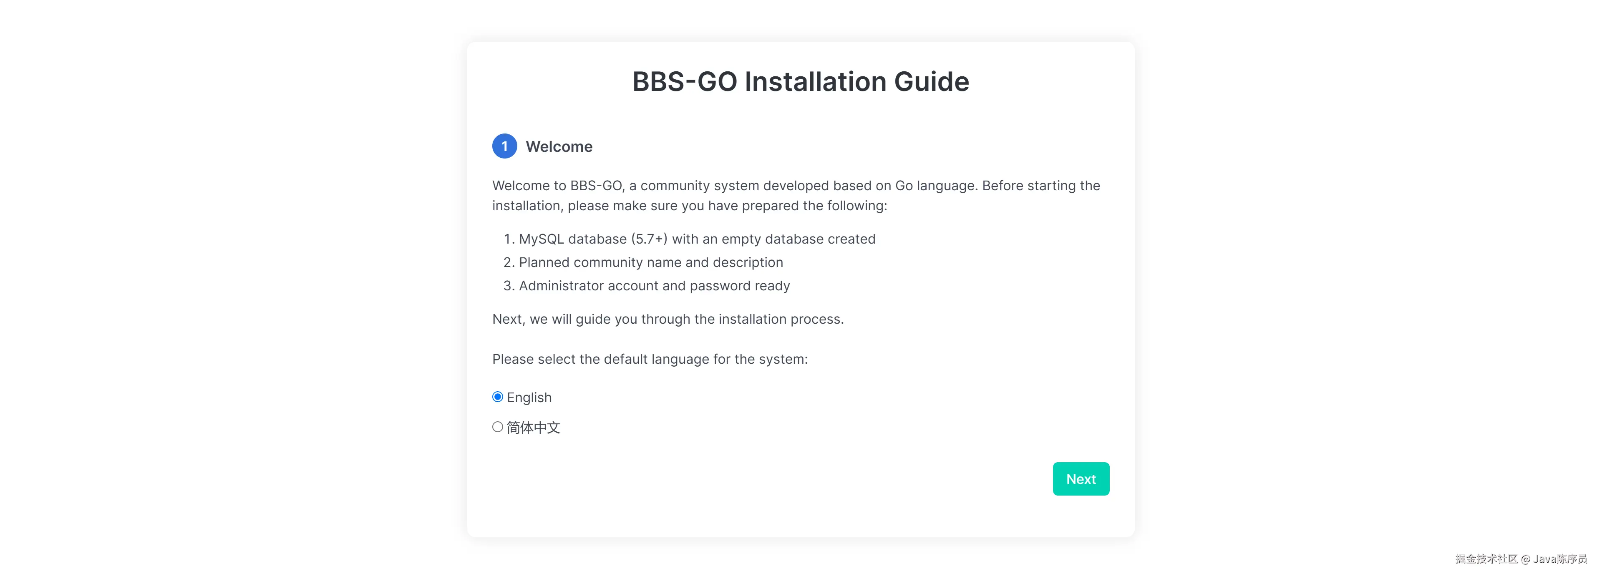Viewport: 1602px width, 579px height.
Task: Click the 掘金技术社区 watermark text
Action: 1486,559
